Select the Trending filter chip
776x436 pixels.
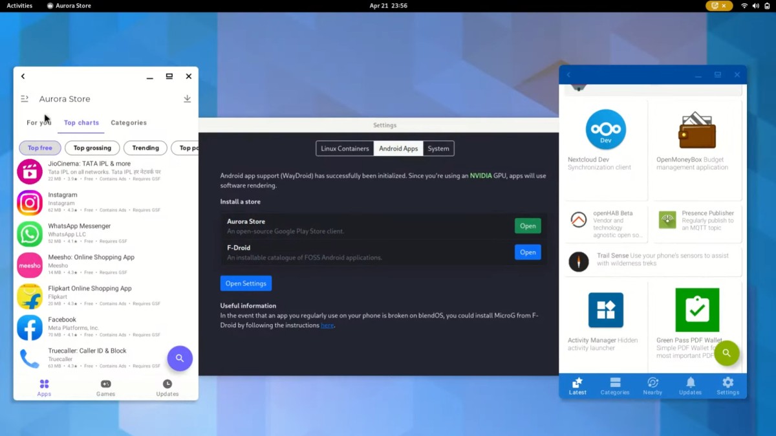(x=145, y=148)
